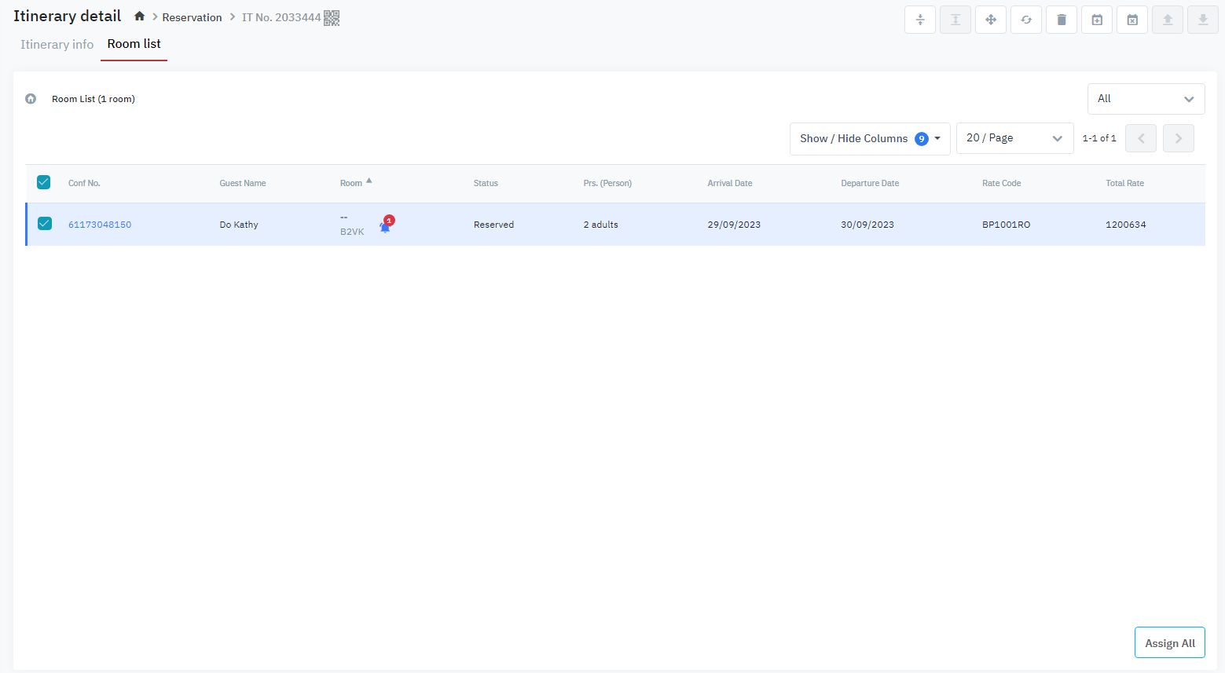Expand the All filter dropdown
Viewport: 1225px width, 673px height.
pos(1146,99)
